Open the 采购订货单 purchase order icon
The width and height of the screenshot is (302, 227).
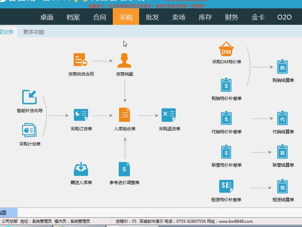coord(81,115)
